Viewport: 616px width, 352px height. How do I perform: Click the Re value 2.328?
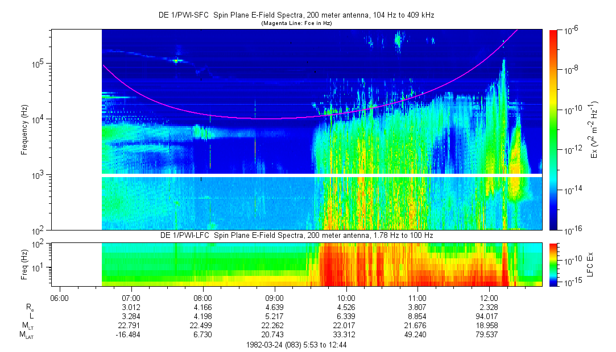[x=489, y=307]
